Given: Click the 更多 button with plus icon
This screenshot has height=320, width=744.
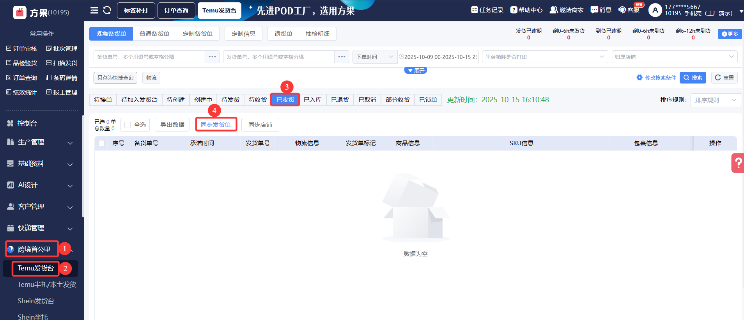Looking at the screenshot, I should (x=730, y=34).
